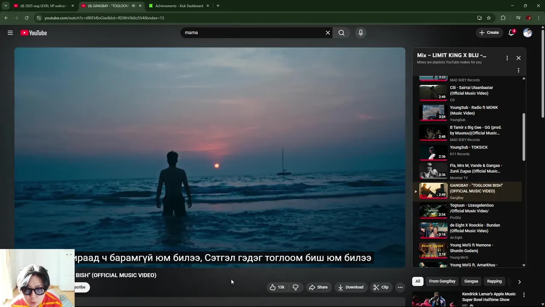The height and width of the screenshot is (307, 545).
Task: Dislike the video with the thumbs-down
Action: point(295,287)
